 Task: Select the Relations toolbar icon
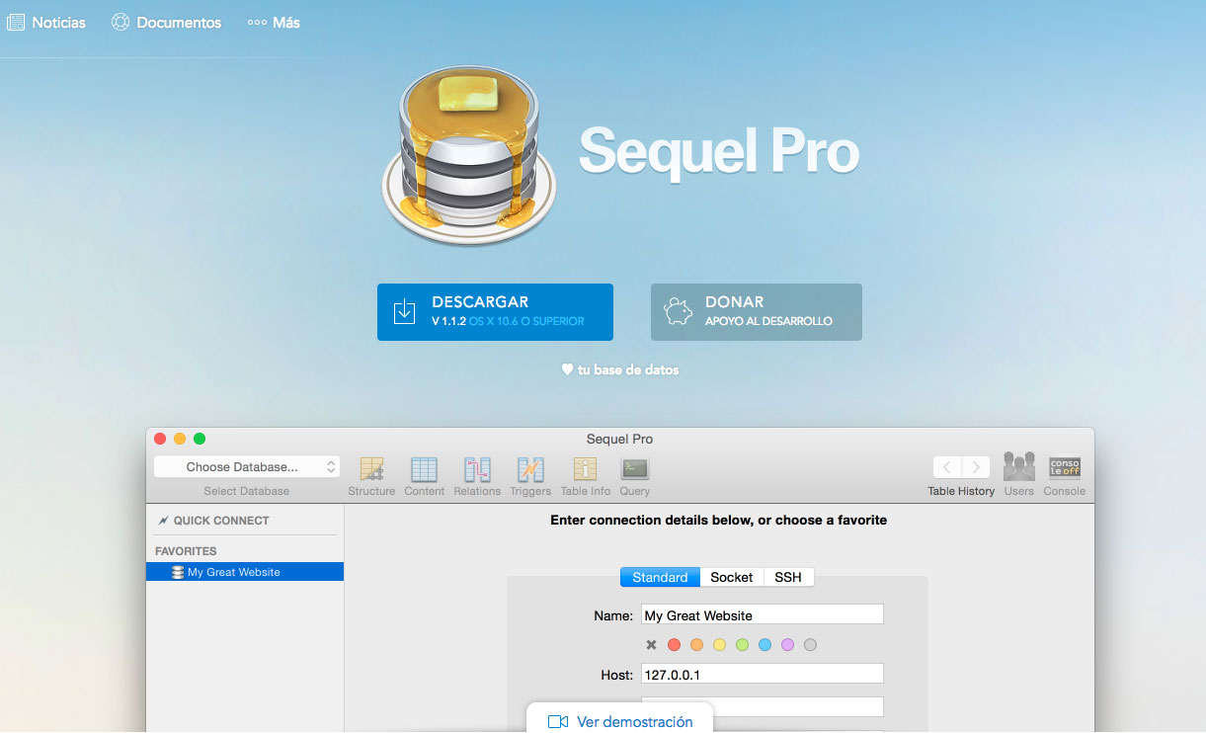pos(477,469)
